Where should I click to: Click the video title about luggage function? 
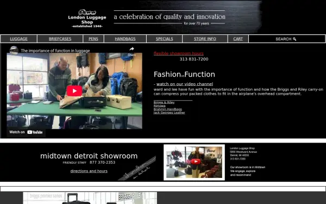point(55,51)
